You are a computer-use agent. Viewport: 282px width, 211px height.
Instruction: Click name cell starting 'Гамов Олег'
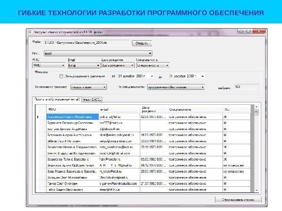(x=72, y=184)
